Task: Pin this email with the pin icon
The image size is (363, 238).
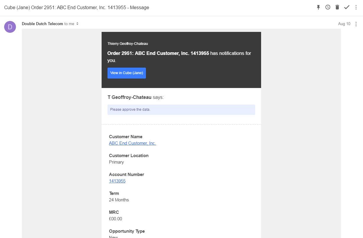Action: point(318,7)
